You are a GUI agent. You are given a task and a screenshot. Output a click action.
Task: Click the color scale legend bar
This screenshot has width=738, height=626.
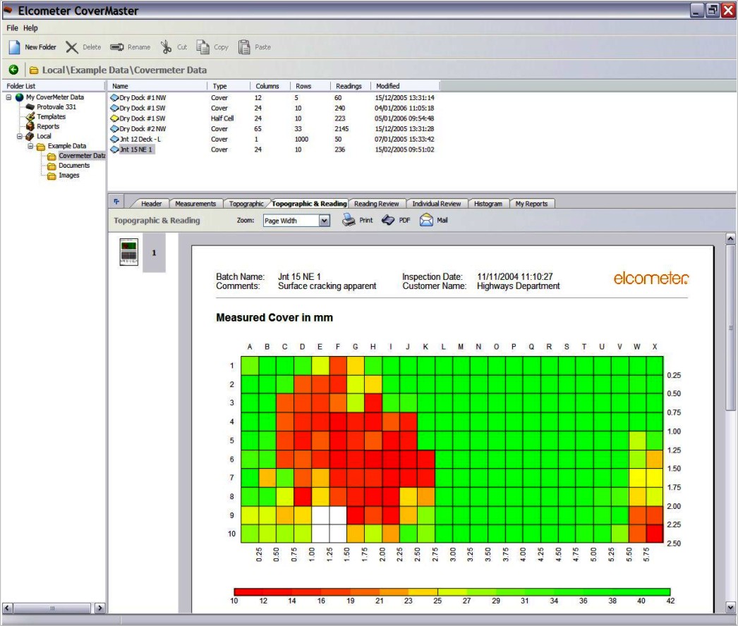[452, 591]
